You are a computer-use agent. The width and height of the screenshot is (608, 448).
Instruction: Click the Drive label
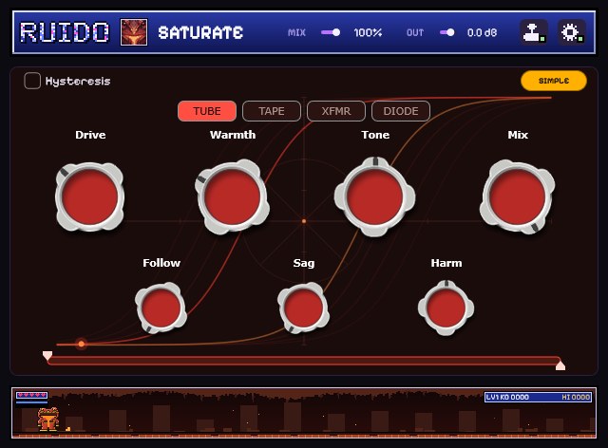pyautogui.click(x=90, y=135)
